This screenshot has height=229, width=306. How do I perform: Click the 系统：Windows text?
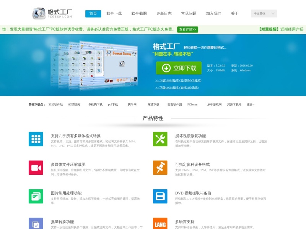(241, 70)
